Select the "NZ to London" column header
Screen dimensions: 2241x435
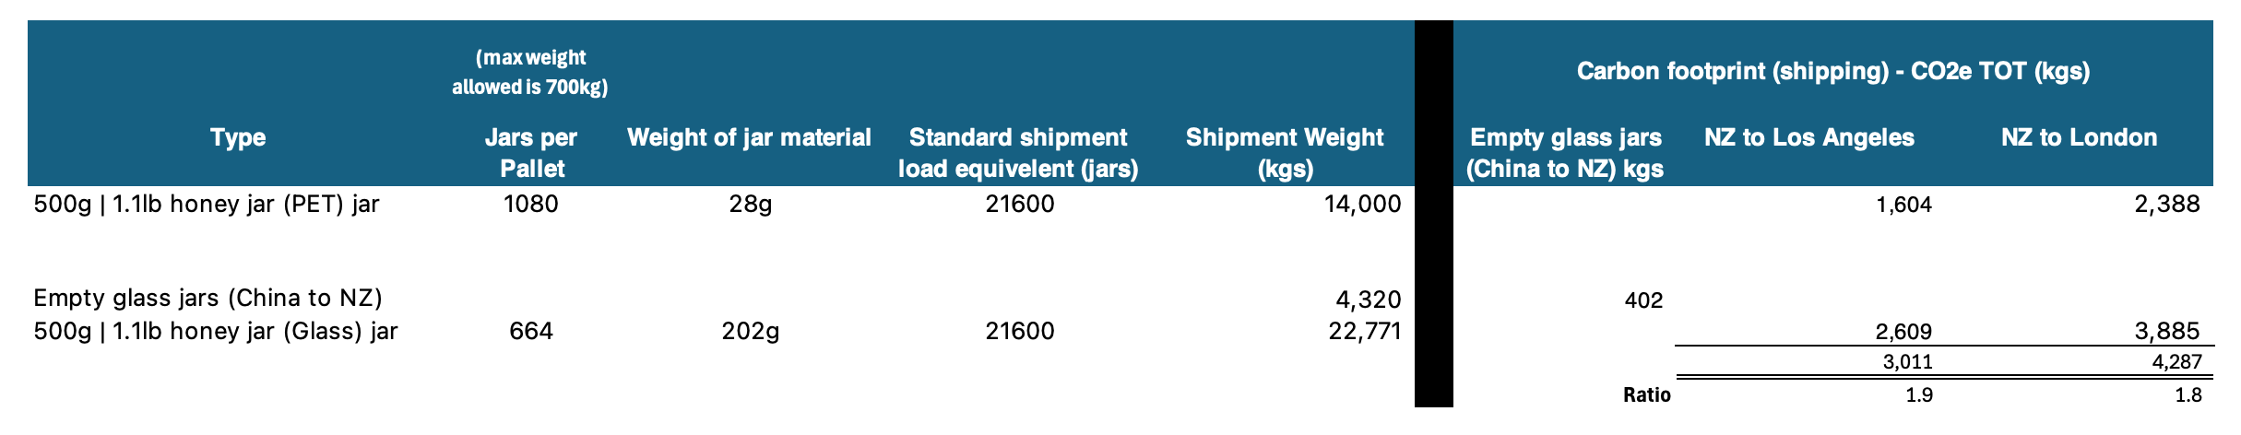pos(2079,138)
